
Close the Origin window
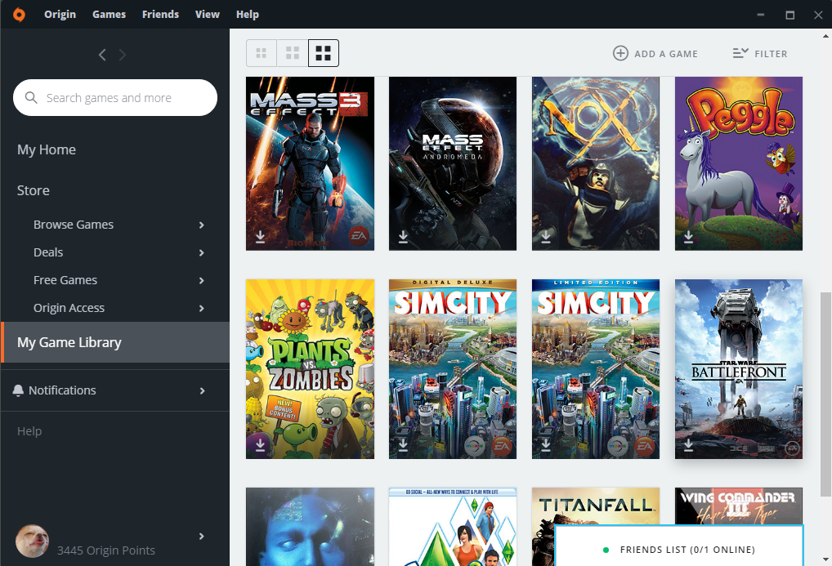(x=818, y=15)
